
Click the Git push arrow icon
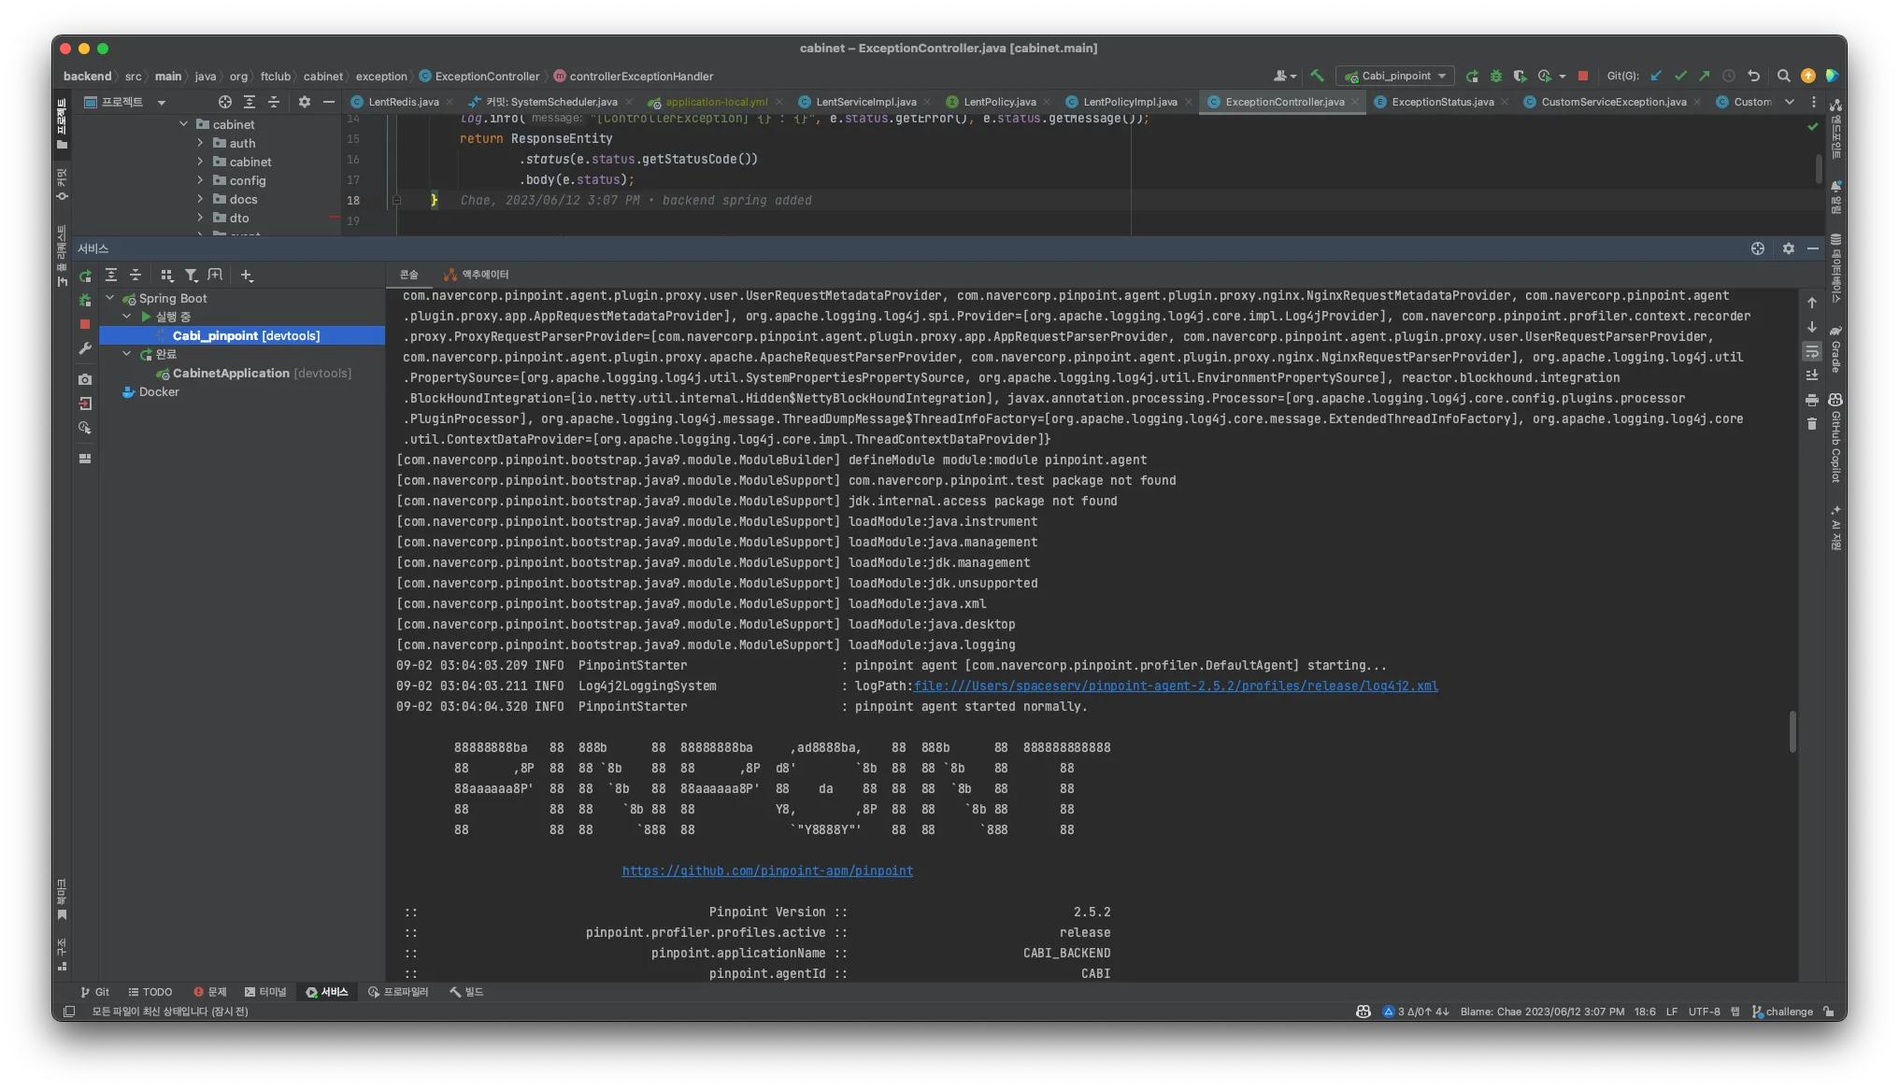pyautogui.click(x=1704, y=76)
